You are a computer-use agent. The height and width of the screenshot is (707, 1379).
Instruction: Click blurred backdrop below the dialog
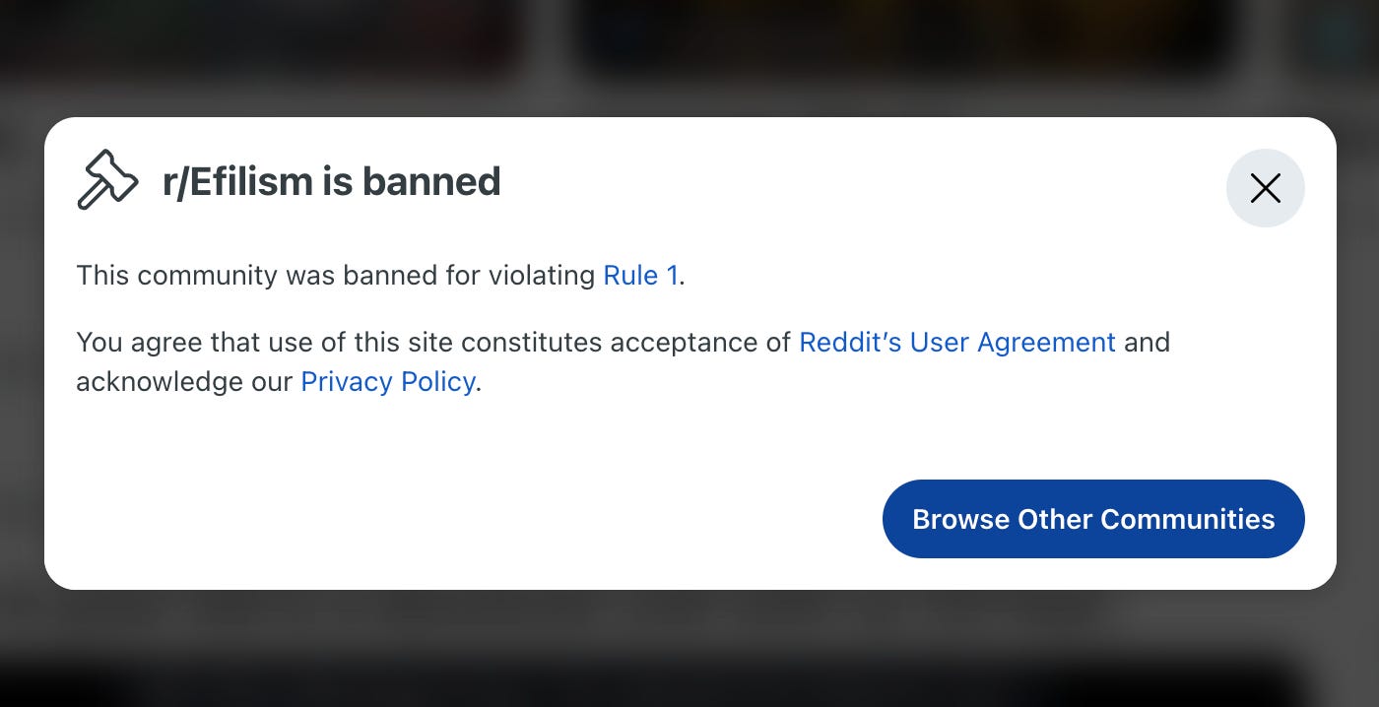[689, 650]
